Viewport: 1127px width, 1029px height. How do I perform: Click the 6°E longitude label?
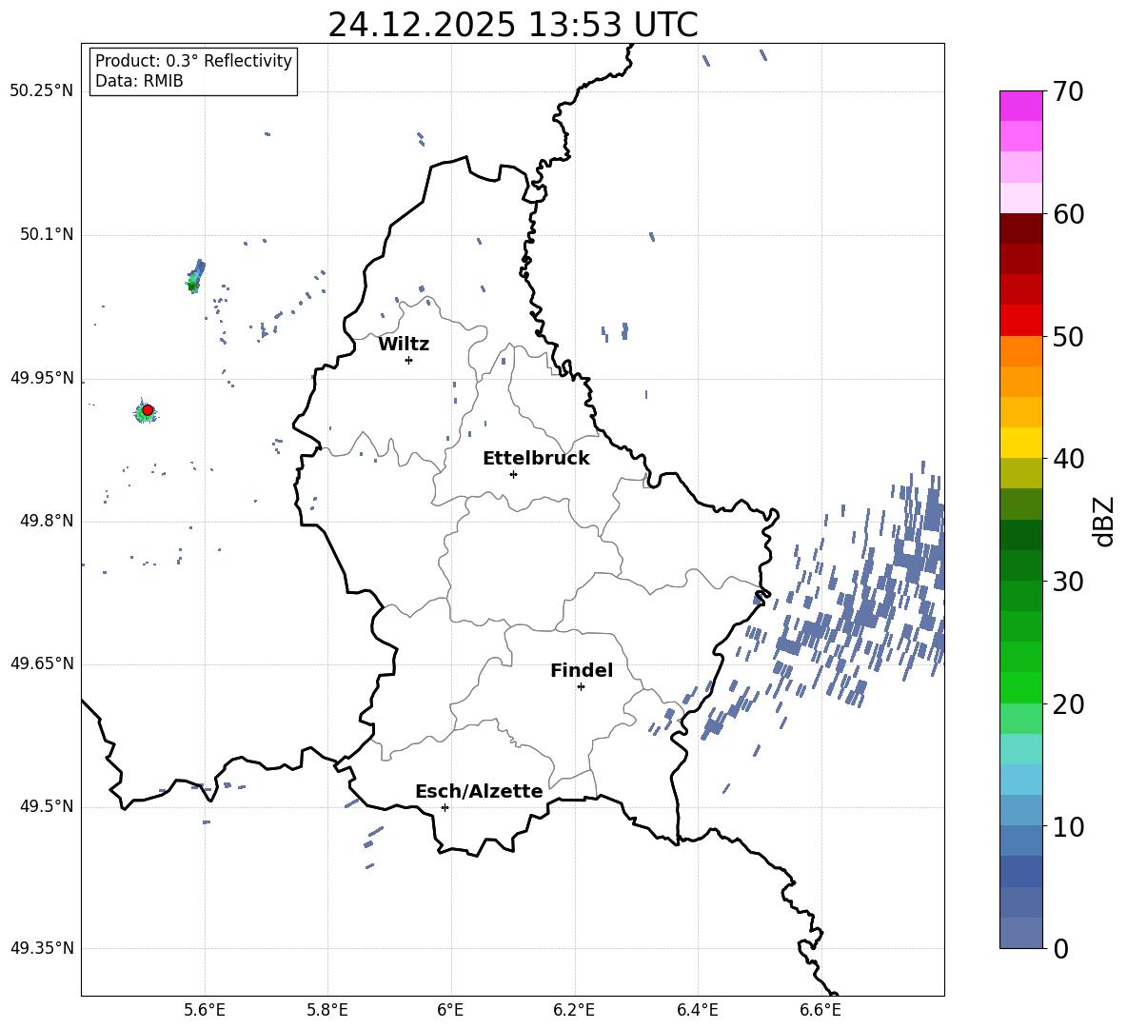coord(450,1011)
